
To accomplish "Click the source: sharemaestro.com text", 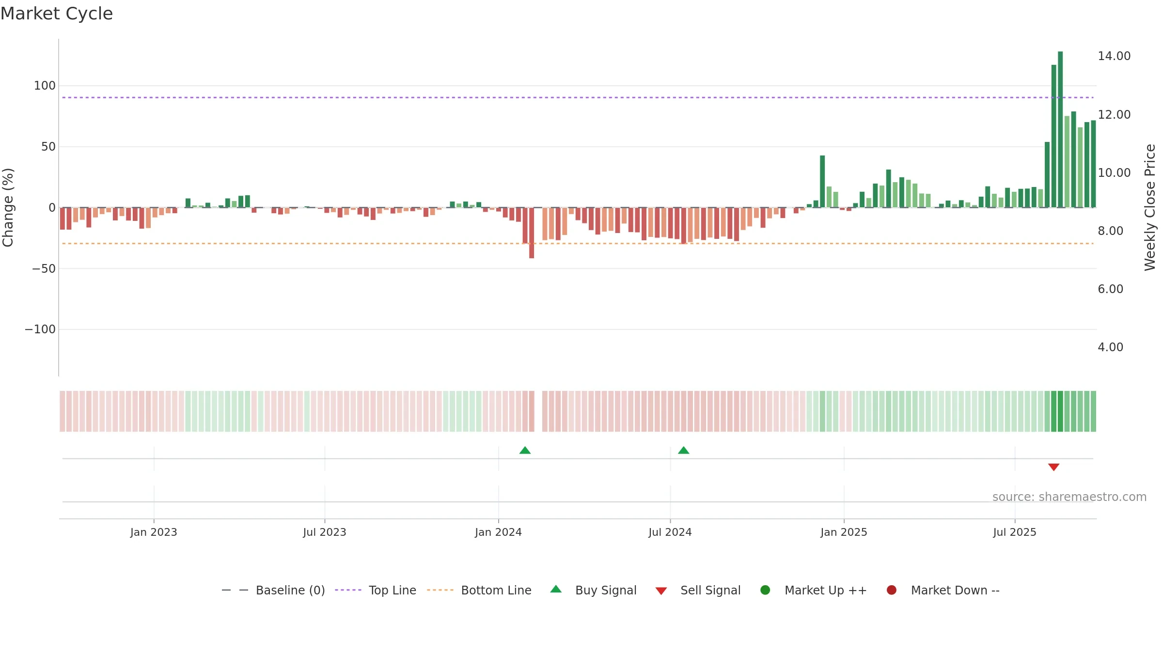I will tap(1069, 497).
